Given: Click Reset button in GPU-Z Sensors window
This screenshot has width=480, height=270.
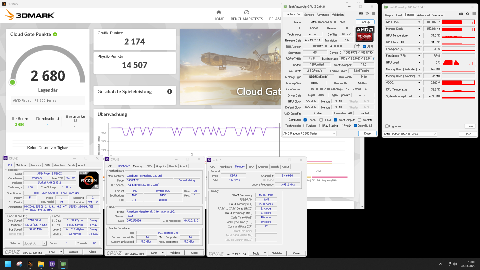Looking at the screenshot, I should [470, 126].
